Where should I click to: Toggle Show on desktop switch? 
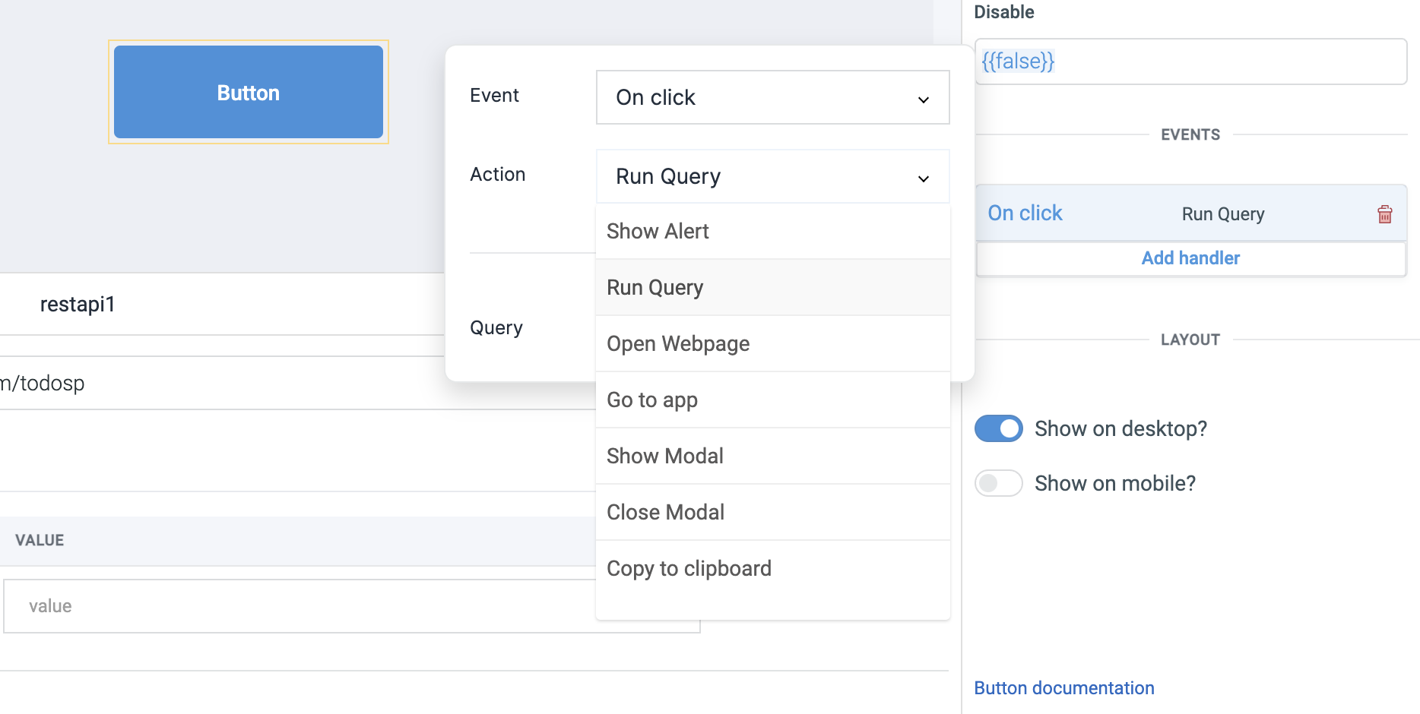(998, 428)
